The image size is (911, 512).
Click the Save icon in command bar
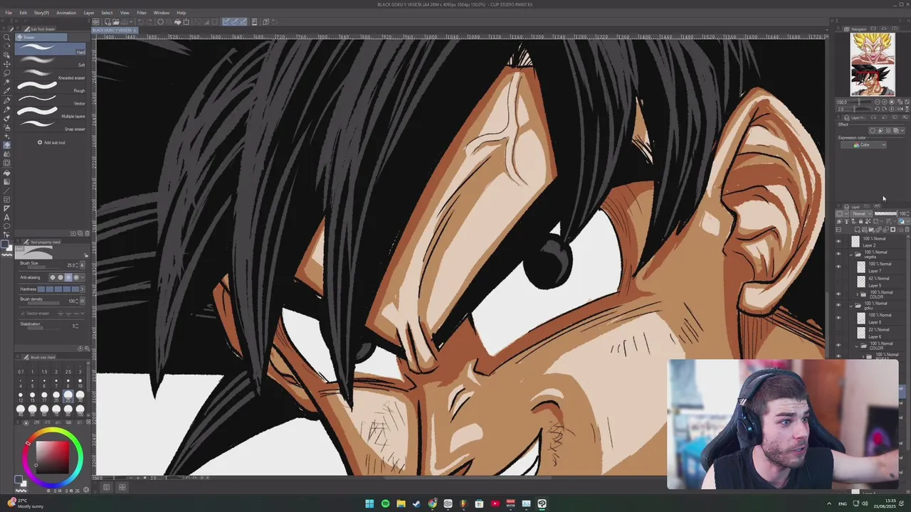coord(125,21)
